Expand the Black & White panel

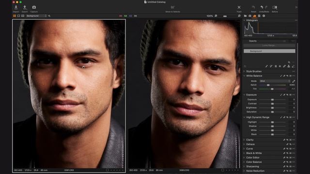tap(244, 153)
